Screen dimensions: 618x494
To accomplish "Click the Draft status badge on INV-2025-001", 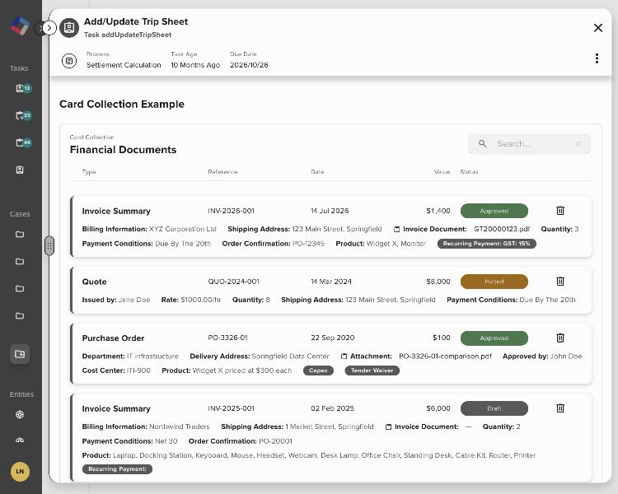I will 494,408.
